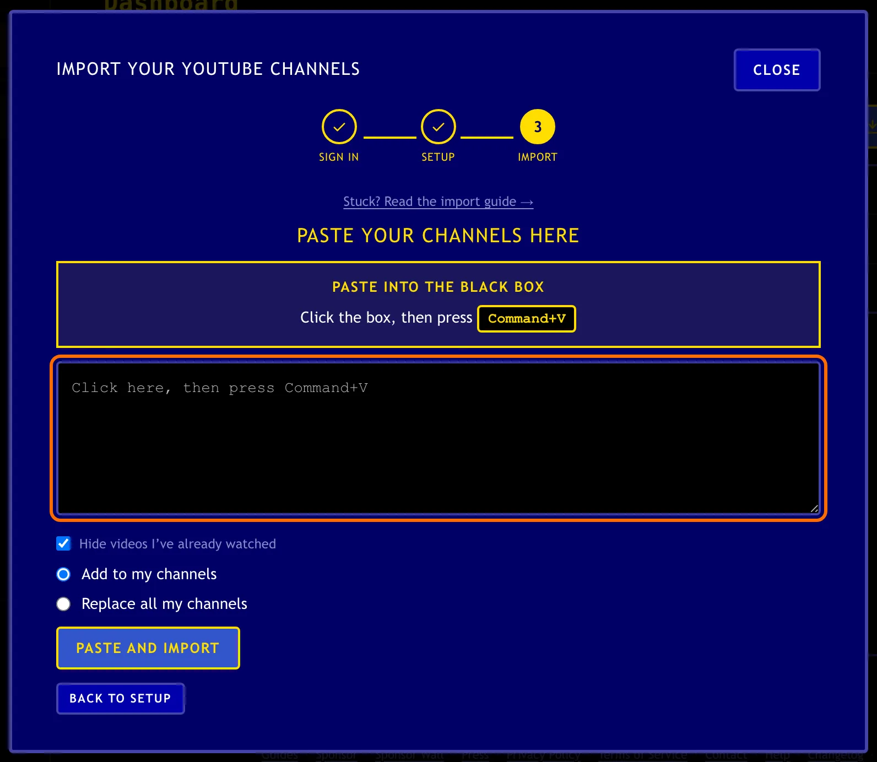Click the textarea resize handle corner
This screenshot has width=877, height=762.
814,509
